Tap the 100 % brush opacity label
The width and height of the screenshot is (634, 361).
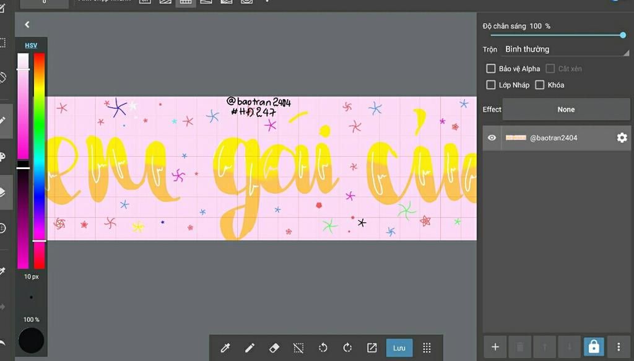click(x=31, y=320)
